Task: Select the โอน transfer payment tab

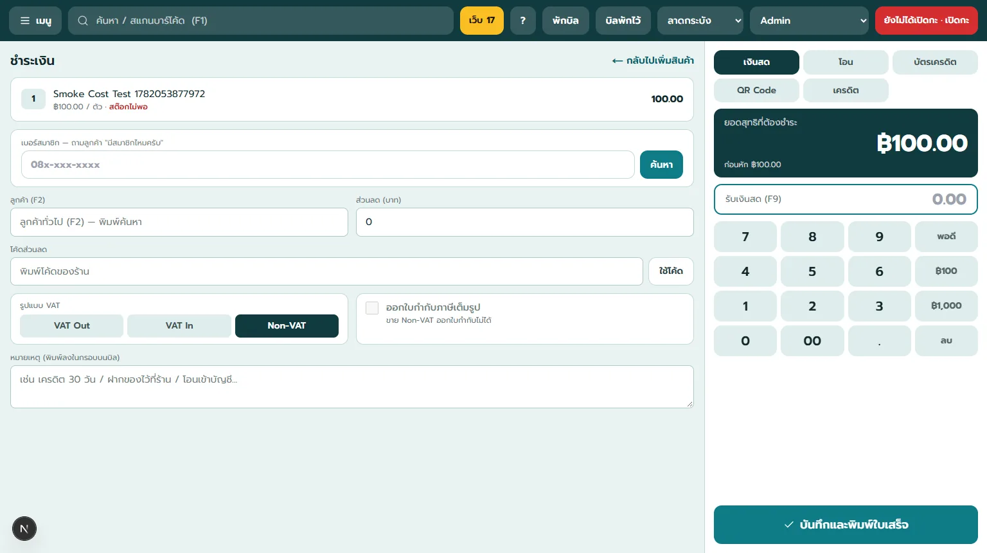Action: pos(846,62)
